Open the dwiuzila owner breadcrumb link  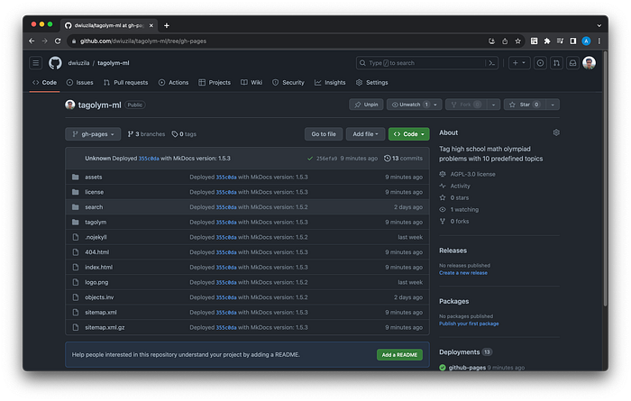pos(78,63)
